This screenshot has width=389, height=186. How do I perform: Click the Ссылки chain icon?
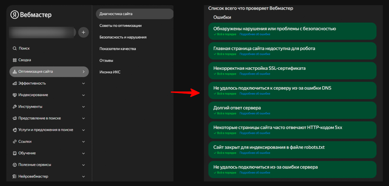15,142
